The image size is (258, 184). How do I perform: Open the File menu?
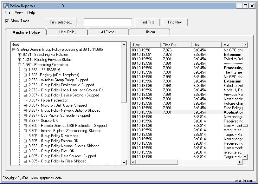tap(7, 12)
